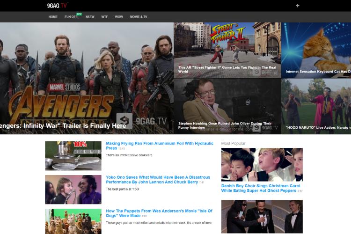Open the Street Fighter II AR game tile

point(227,50)
